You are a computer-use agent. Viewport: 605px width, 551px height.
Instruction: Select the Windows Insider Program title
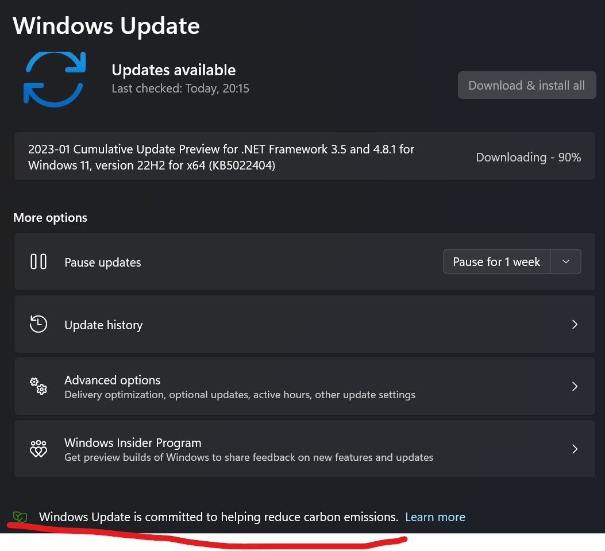[133, 442]
